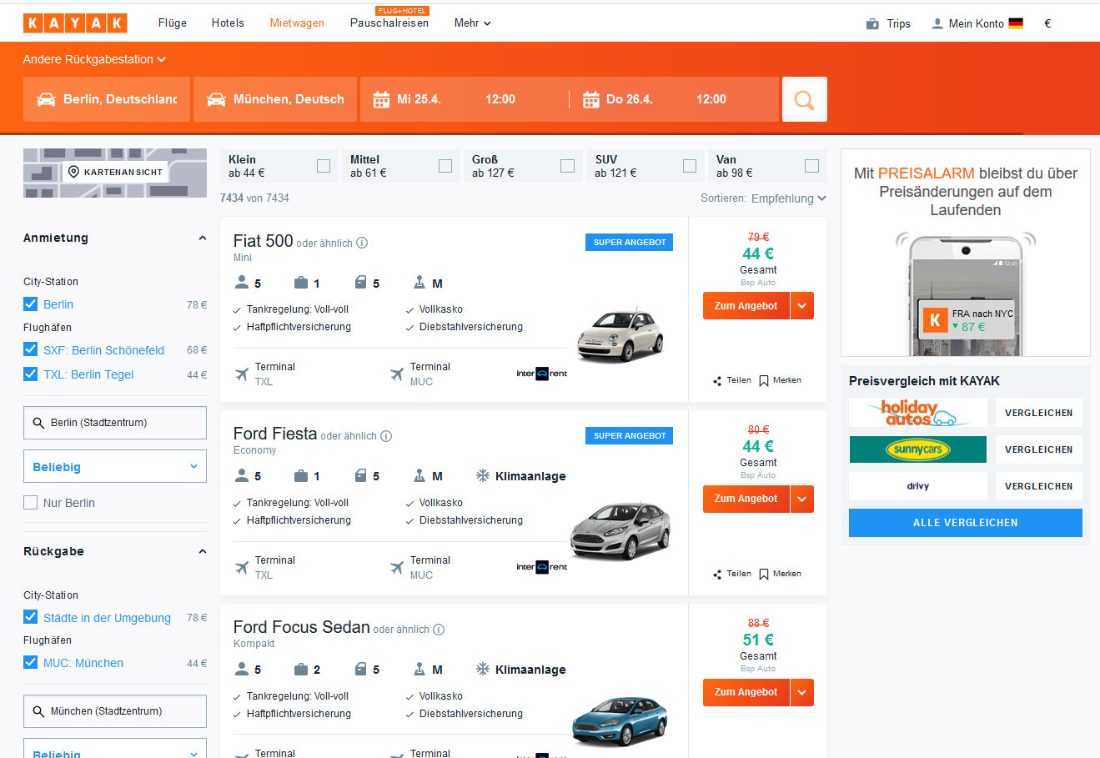Open arrow beside Fiat 500 Zum Angebot
1100x758 pixels.
pos(801,306)
